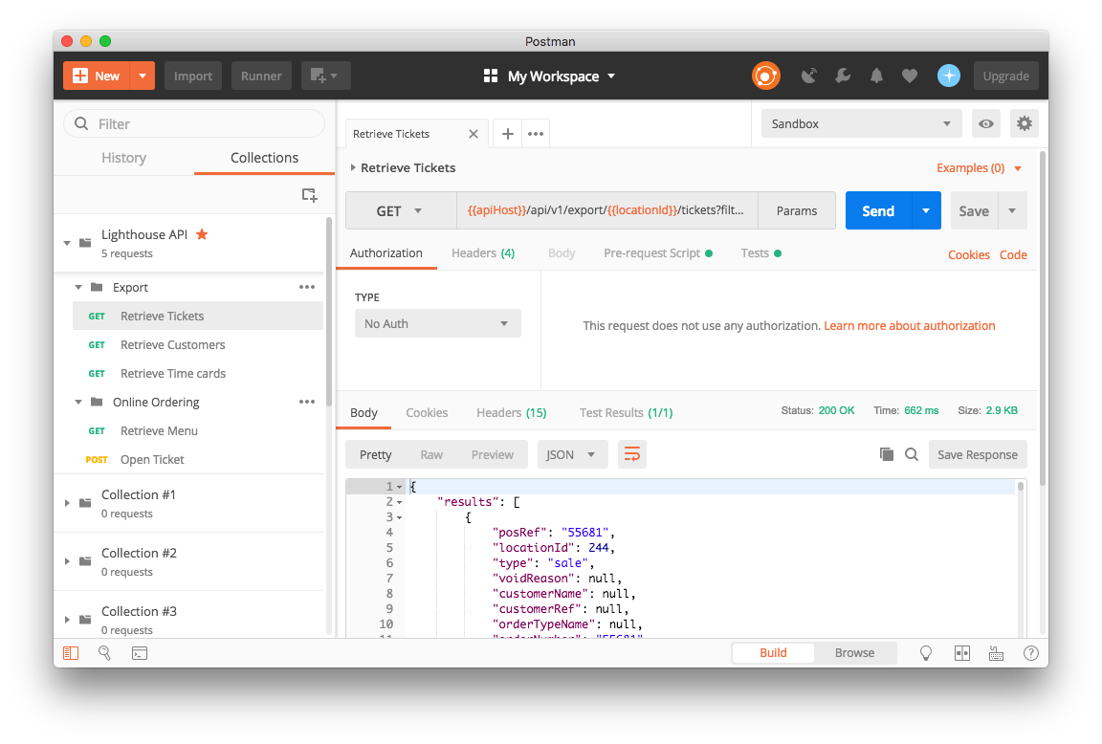Switch to Browse mode
This screenshot has height=744, width=1102.
coord(854,653)
